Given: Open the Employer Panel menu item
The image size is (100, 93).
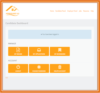Looking at the screenshot, I should click(x=72, y=11).
